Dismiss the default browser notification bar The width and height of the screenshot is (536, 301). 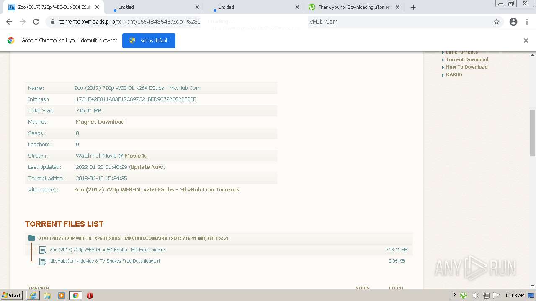coord(526,41)
